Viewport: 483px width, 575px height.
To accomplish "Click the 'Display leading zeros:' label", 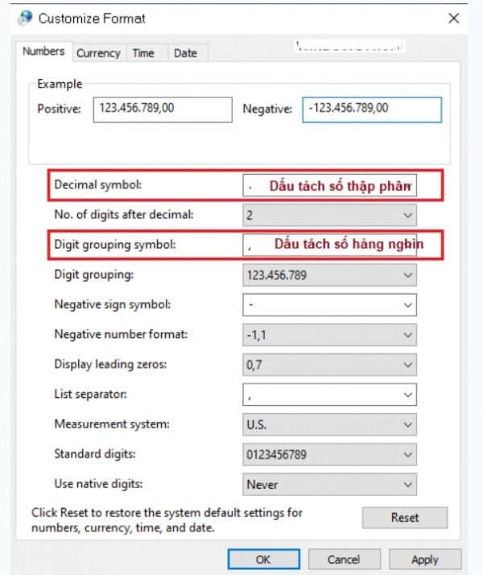I will click(110, 364).
